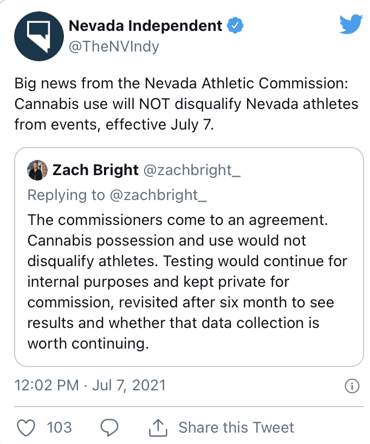Screen dimensions: 370x444
Task: Click the 'worth continuing.' line in quote
Action: (x=88, y=344)
